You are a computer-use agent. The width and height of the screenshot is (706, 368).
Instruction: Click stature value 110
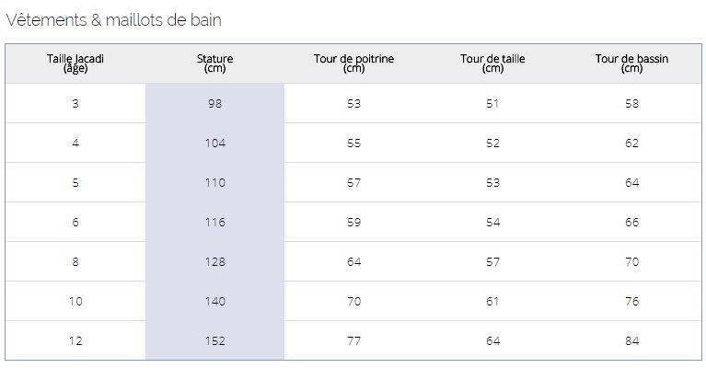tap(214, 183)
